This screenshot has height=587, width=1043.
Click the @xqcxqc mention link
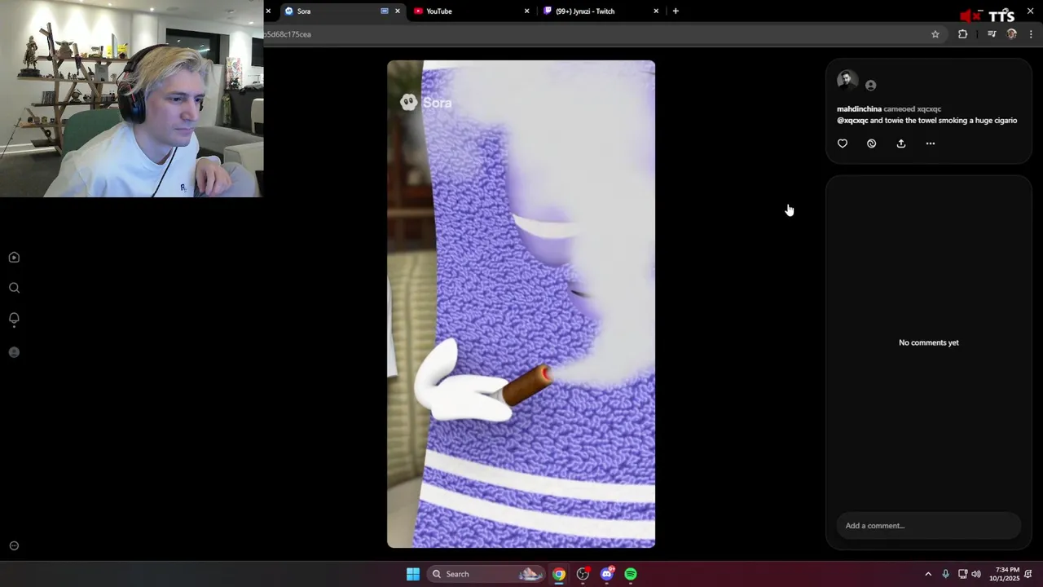point(852,121)
